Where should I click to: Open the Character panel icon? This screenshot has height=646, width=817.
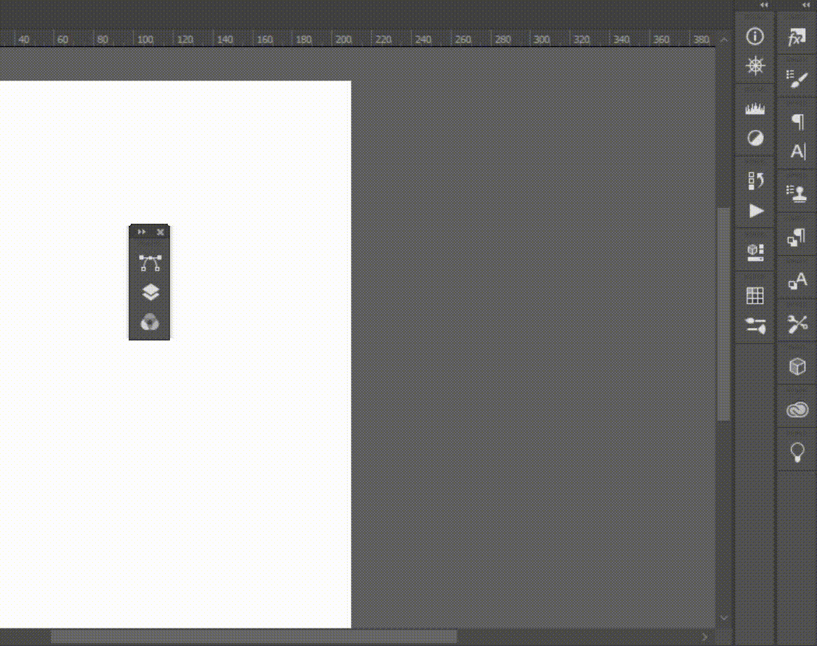(x=797, y=151)
